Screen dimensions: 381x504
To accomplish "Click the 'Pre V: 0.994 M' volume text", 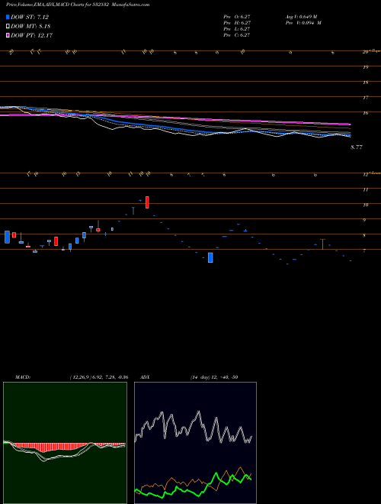I will click(x=303, y=23).
